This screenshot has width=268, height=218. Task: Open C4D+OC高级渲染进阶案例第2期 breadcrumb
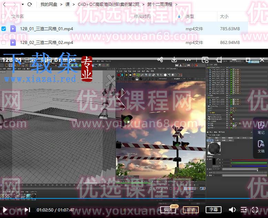[109, 4]
